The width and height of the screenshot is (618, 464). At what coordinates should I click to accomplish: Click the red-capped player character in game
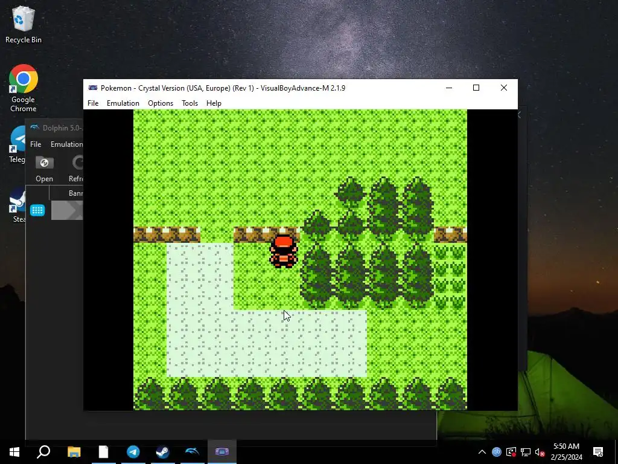point(284,251)
